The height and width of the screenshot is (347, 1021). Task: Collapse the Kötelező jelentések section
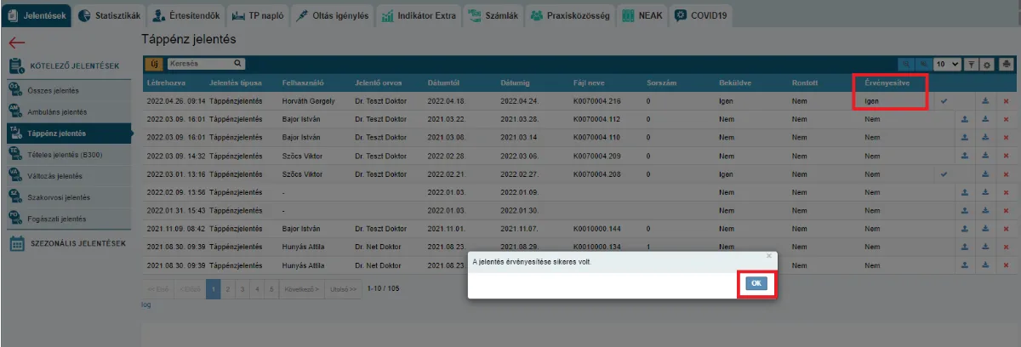66,65
